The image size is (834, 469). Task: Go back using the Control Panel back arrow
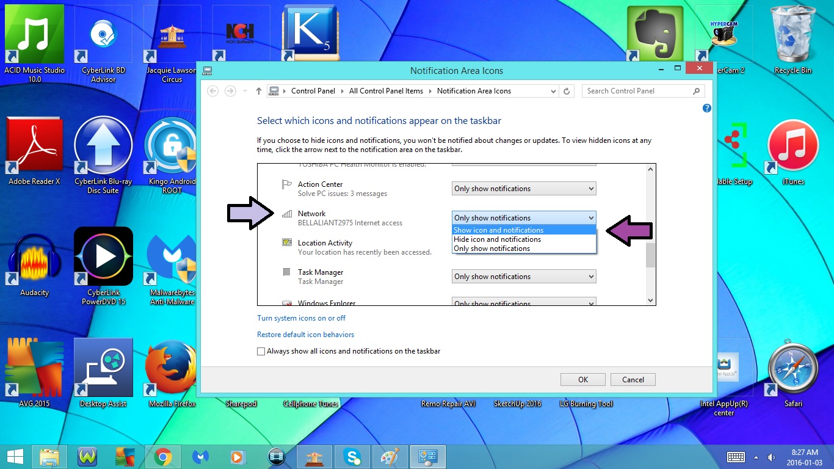click(x=213, y=91)
